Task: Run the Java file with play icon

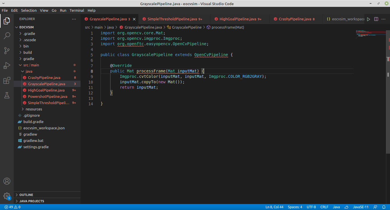Action: [369, 19]
